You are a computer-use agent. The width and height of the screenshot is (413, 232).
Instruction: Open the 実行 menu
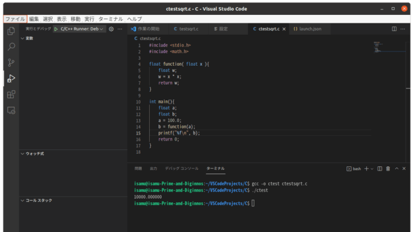[x=89, y=19]
